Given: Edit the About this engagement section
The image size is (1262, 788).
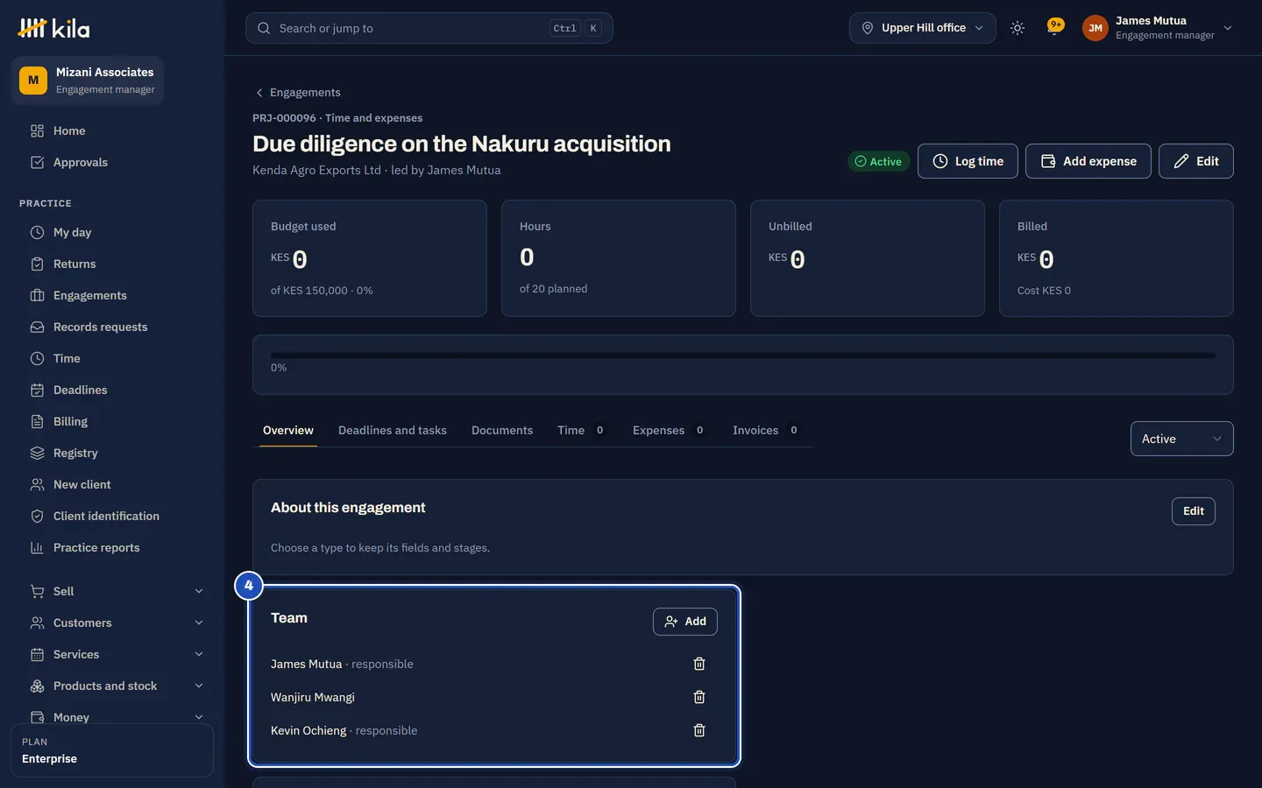Looking at the screenshot, I should pyautogui.click(x=1194, y=511).
